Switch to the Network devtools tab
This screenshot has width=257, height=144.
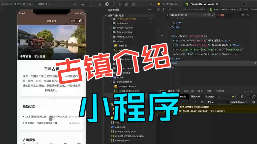pos(196,97)
